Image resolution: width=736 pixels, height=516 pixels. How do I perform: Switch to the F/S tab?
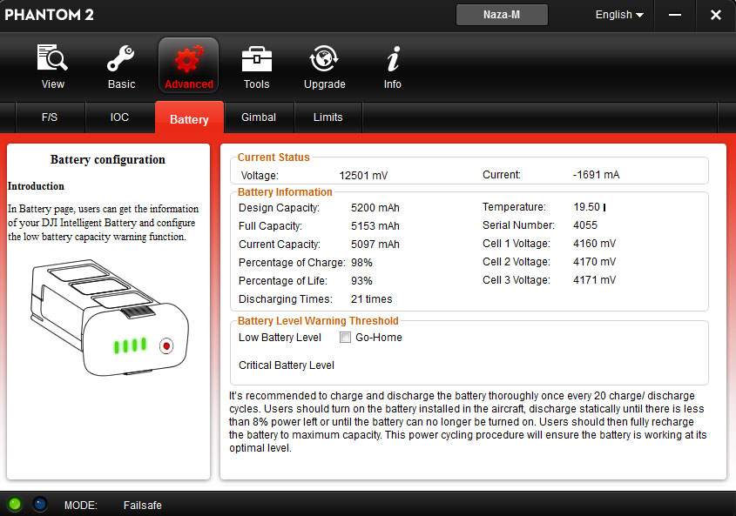[50, 117]
